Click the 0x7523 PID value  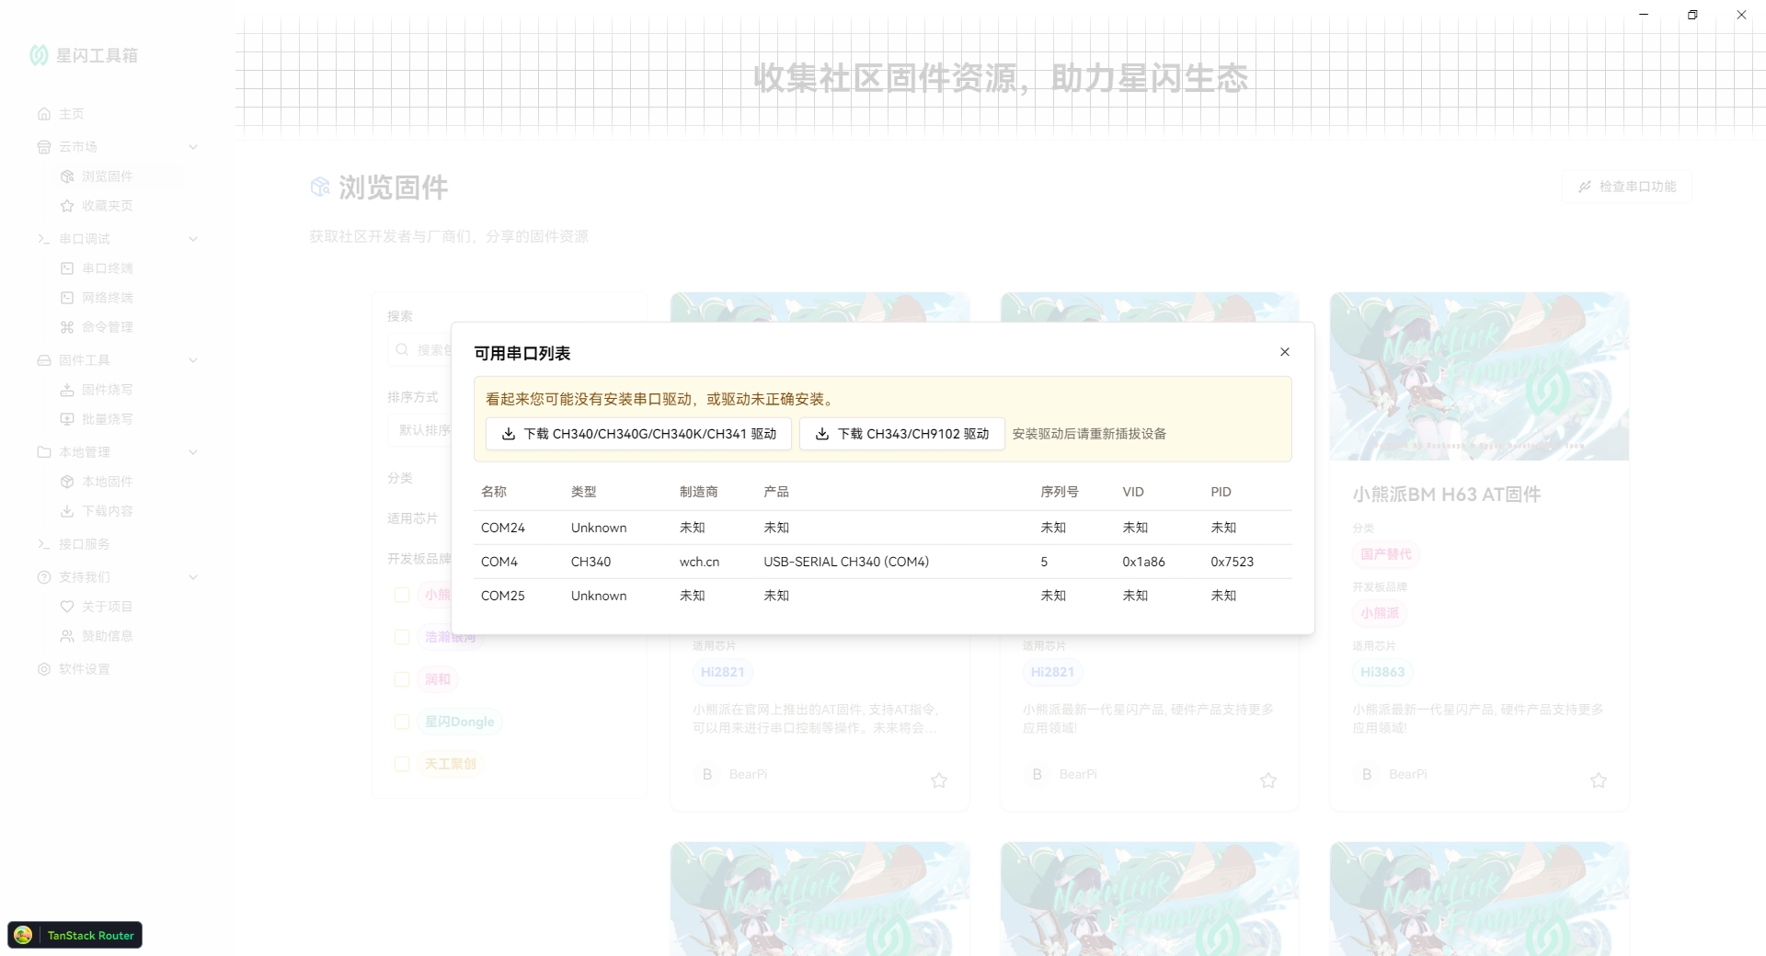tap(1233, 562)
